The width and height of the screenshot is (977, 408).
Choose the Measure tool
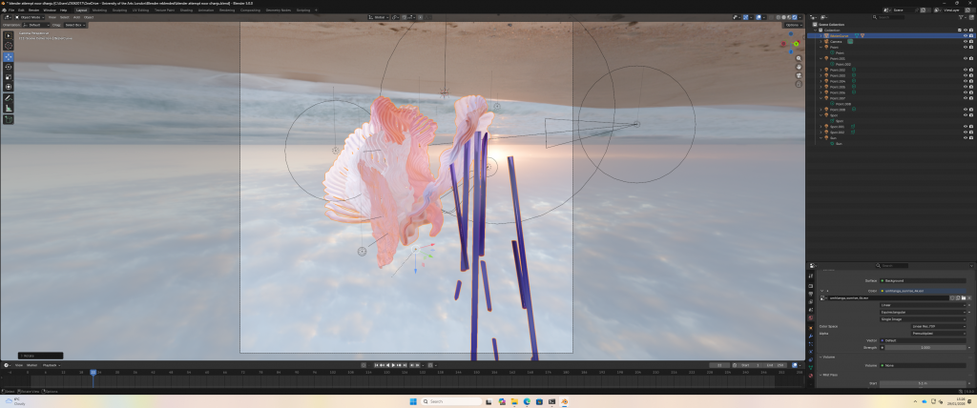pyautogui.click(x=9, y=108)
